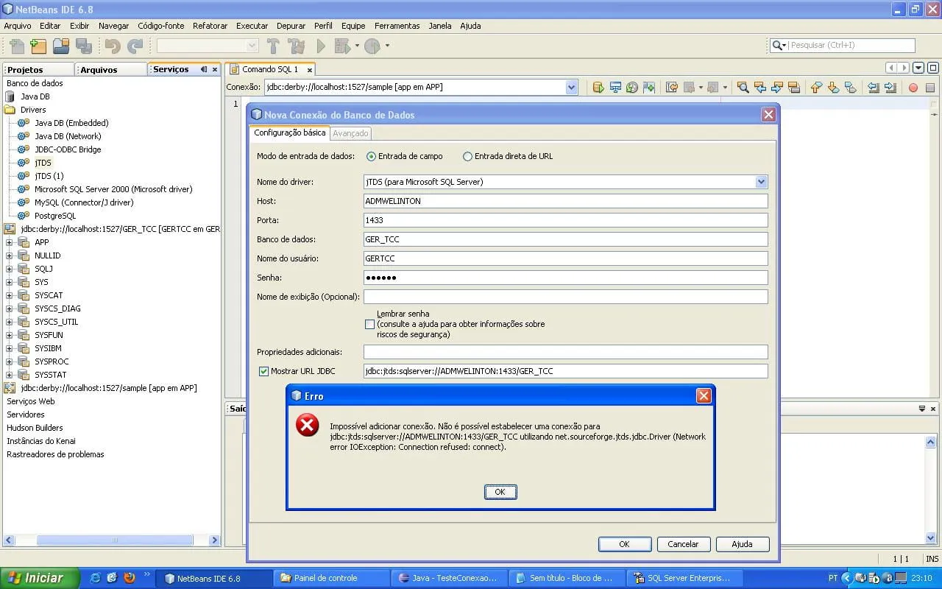This screenshot has height=589, width=942.
Task: Click the New Project toolbar icon
Action: click(38, 46)
